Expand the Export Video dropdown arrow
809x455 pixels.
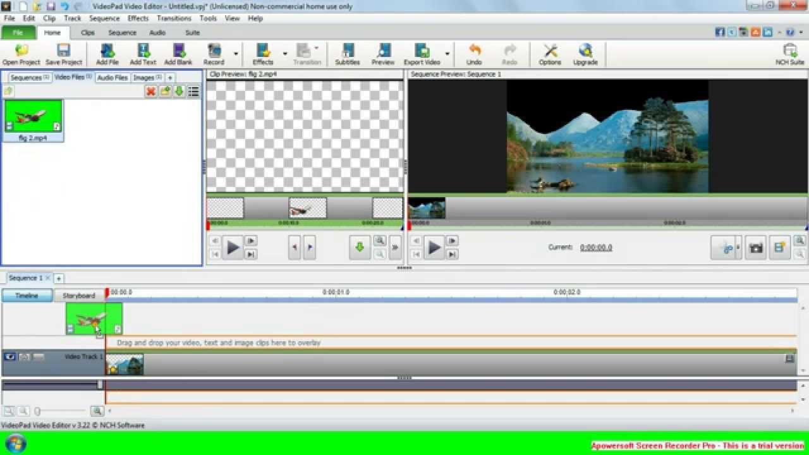447,54
